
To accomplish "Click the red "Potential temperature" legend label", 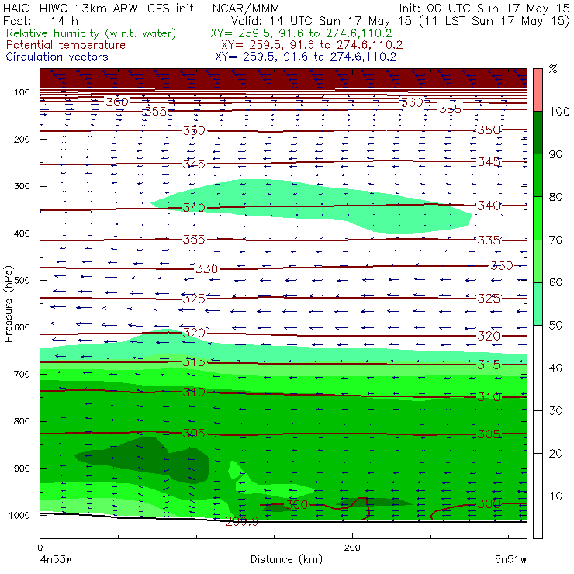I will point(66,45).
